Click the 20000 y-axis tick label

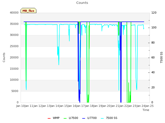pos(14,57)
